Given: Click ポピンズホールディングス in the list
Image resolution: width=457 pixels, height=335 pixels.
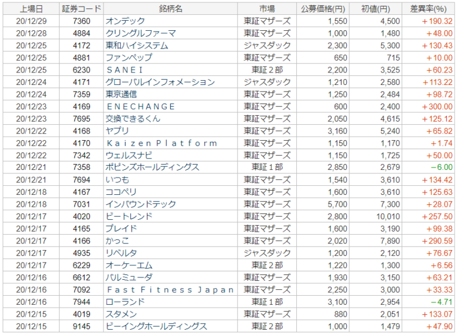Looking at the screenshot, I should (152, 167).
